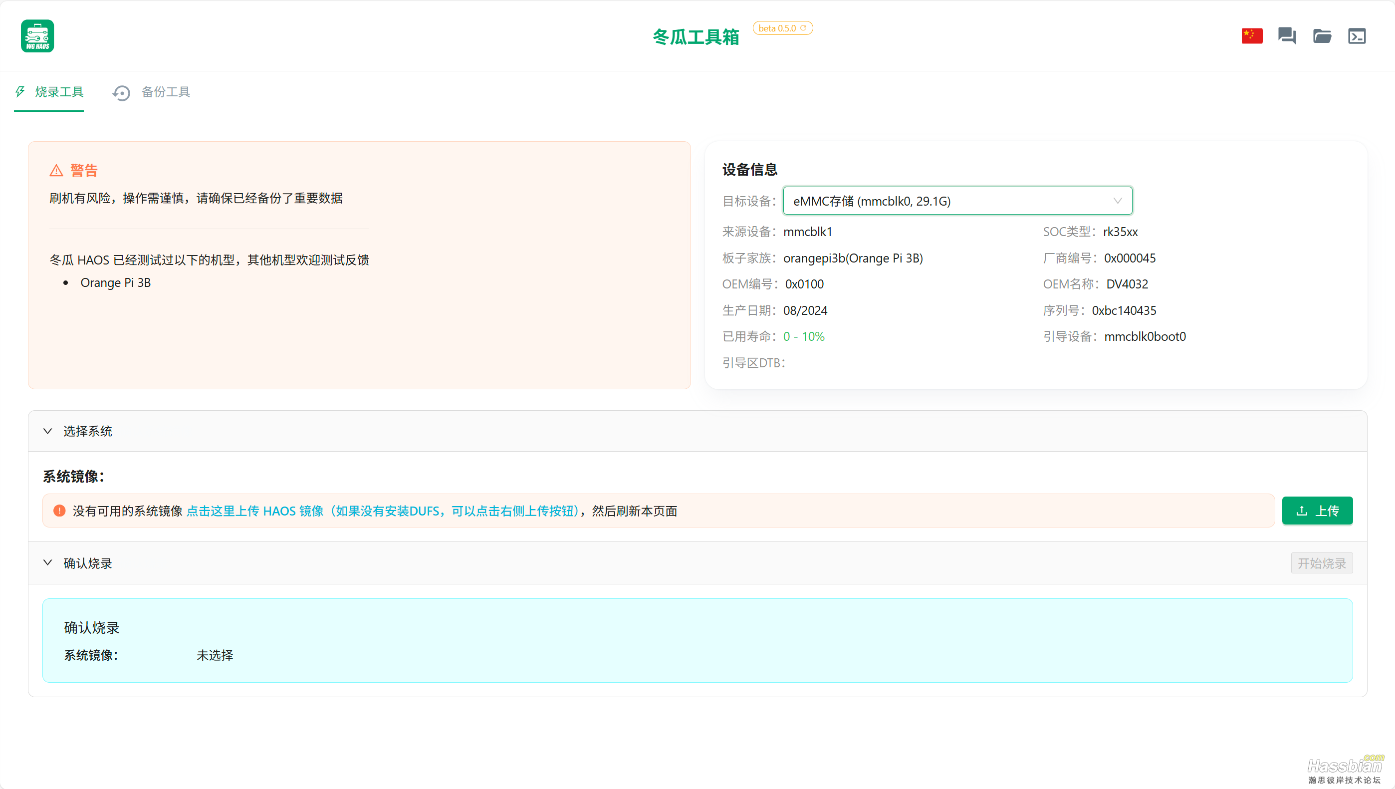Image resolution: width=1395 pixels, height=789 pixels.
Task: Click the disabled 开始烧录 button
Action: coord(1321,563)
